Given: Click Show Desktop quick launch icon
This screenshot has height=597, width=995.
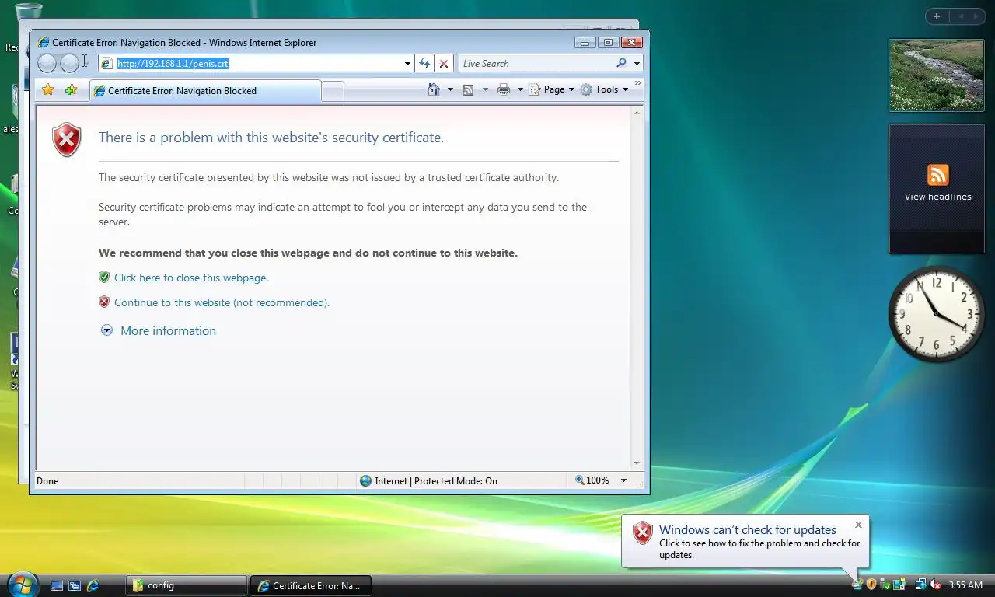Looking at the screenshot, I should click(x=57, y=585).
